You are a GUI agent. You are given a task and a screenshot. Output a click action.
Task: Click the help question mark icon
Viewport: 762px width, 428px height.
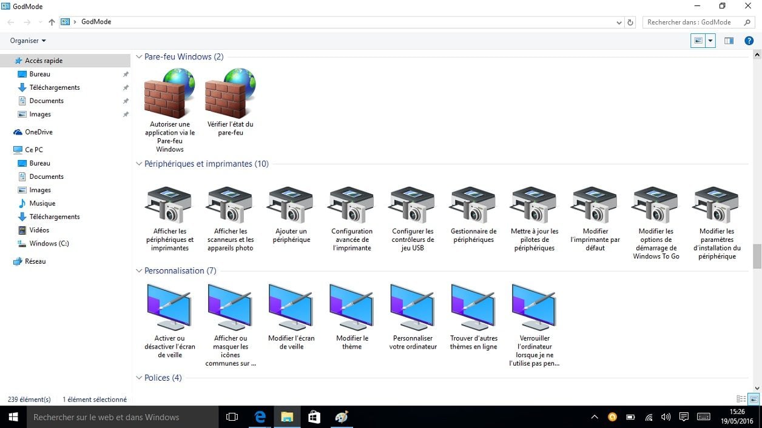tap(749, 41)
